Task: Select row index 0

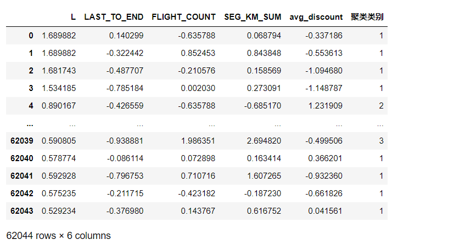Action: (x=31, y=36)
